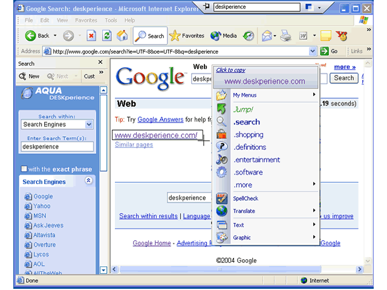This screenshot has width=387, height=290.
Task: Click the sidebar vertical scrollbar thumb
Action: click(103, 133)
